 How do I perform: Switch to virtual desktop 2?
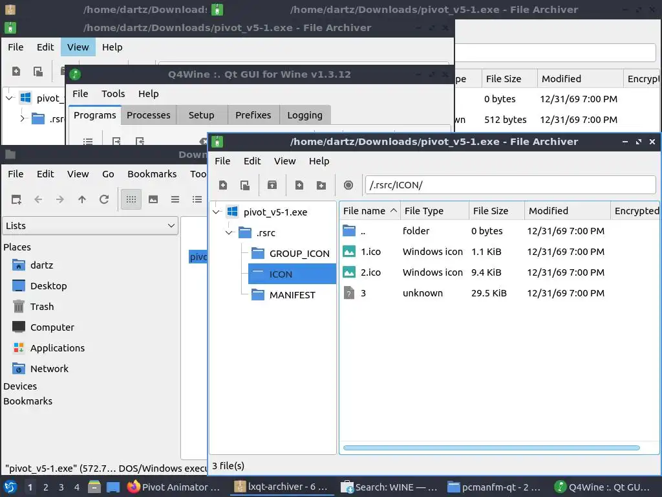46,487
